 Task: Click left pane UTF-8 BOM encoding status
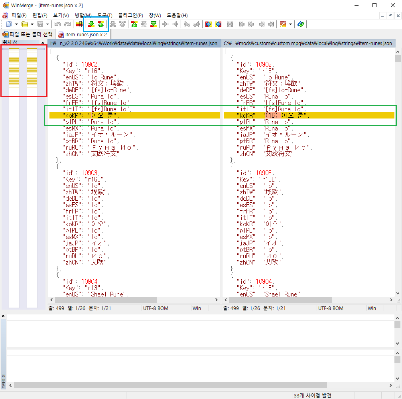156,308
